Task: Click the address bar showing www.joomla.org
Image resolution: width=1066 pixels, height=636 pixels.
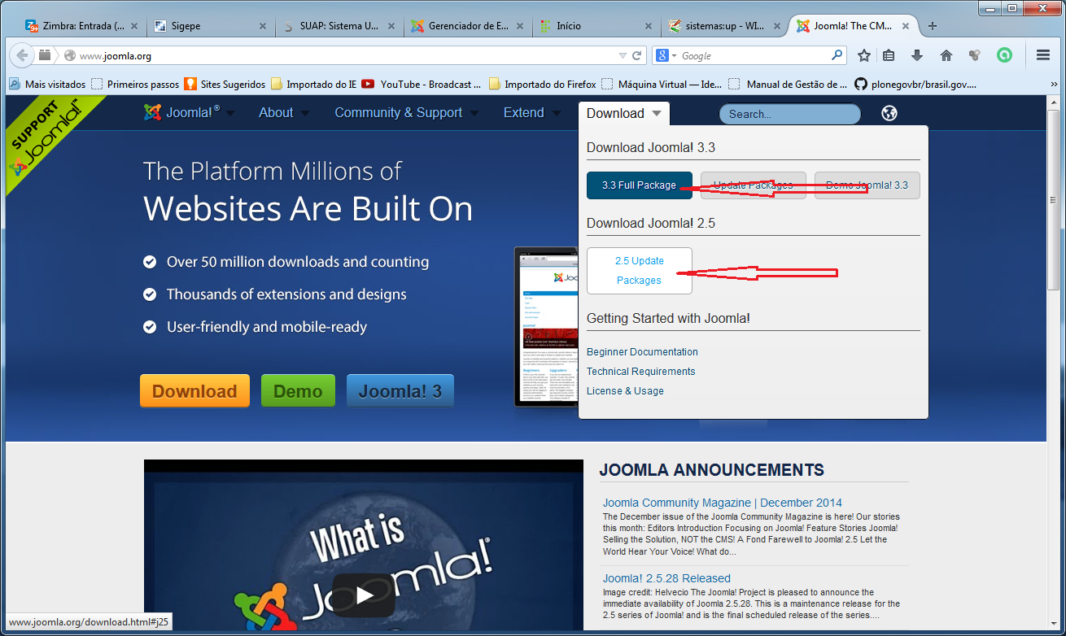Action: coord(342,56)
